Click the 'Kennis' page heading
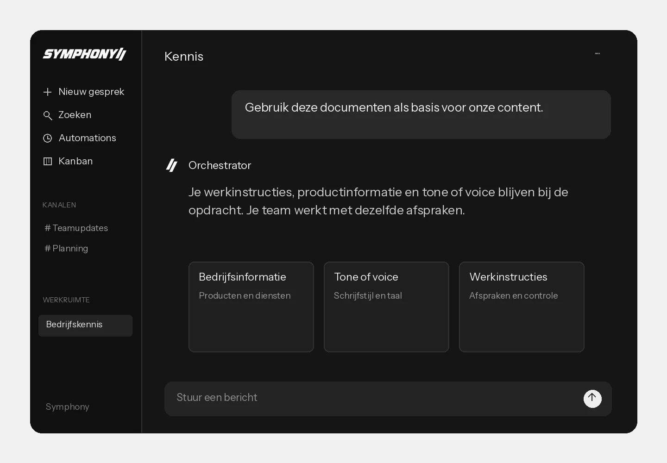 click(x=184, y=56)
